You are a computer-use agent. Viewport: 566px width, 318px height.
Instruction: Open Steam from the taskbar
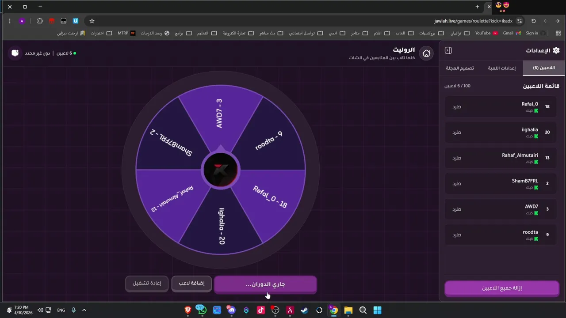point(304,310)
